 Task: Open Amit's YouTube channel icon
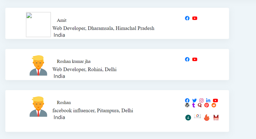[195, 18]
